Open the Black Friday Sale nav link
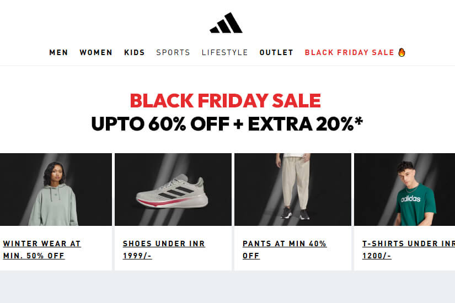The image size is (455, 303). (x=349, y=53)
